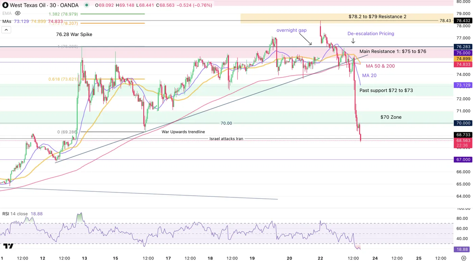The height and width of the screenshot is (261, 473).
Task: Select the '76.28 War Spike' annotation
Action: pos(74,34)
